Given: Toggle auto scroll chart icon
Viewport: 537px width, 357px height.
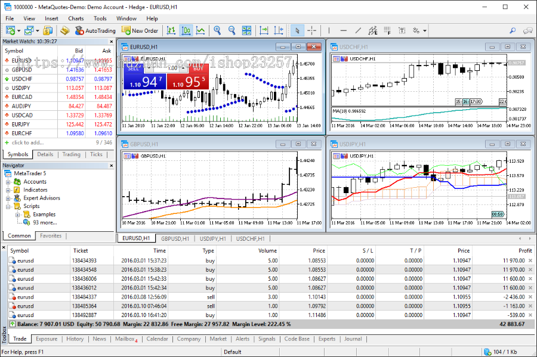Looking at the screenshot, I should point(264,31).
